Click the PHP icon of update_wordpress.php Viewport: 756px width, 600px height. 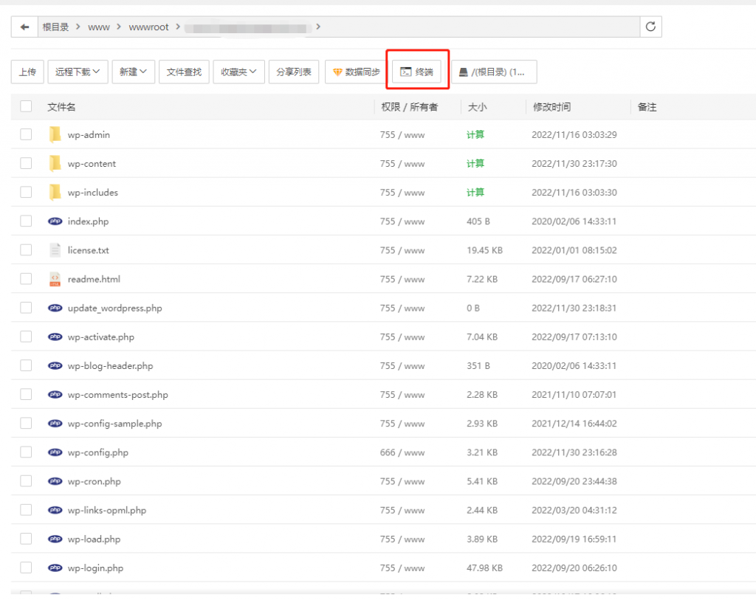pos(55,308)
